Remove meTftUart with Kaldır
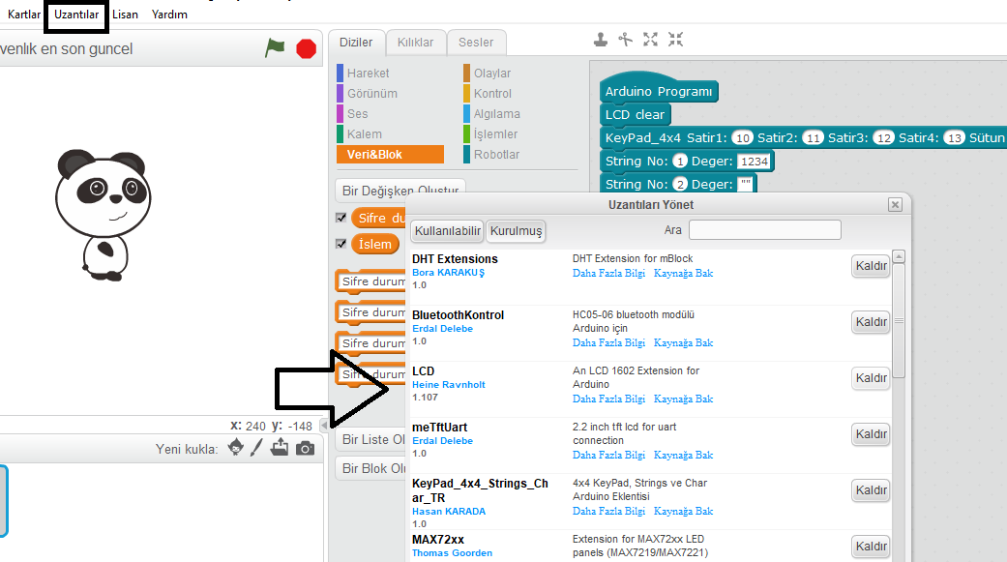Image resolution: width=1007 pixels, height=562 pixels. click(x=871, y=434)
